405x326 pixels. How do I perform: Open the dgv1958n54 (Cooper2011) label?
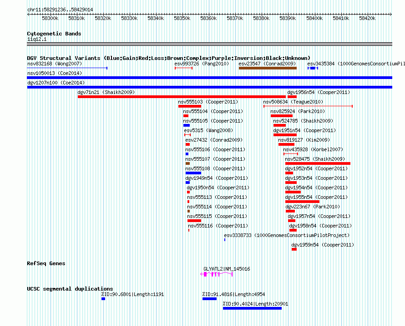click(x=320, y=226)
